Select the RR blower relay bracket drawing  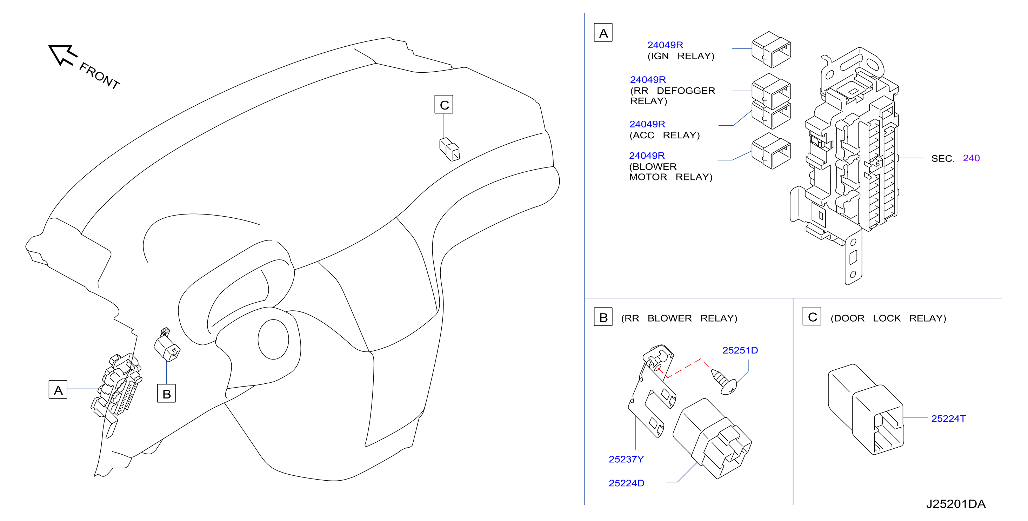[652, 391]
